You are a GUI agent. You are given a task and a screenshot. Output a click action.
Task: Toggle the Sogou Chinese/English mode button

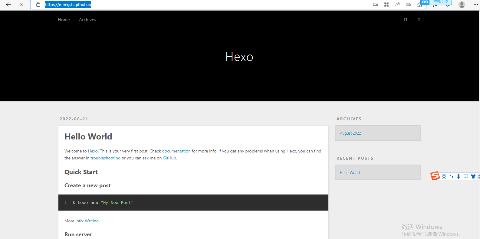pos(444,176)
